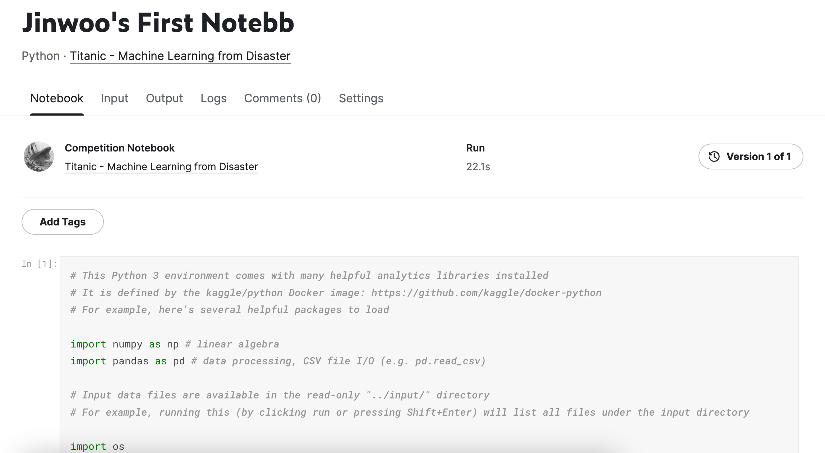Go to the Settings tab
This screenshot has width=825, height=453.
coord(361,98)
